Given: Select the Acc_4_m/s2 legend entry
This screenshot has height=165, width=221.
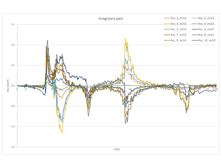Looking at the screenshot, I should point(206,23).
